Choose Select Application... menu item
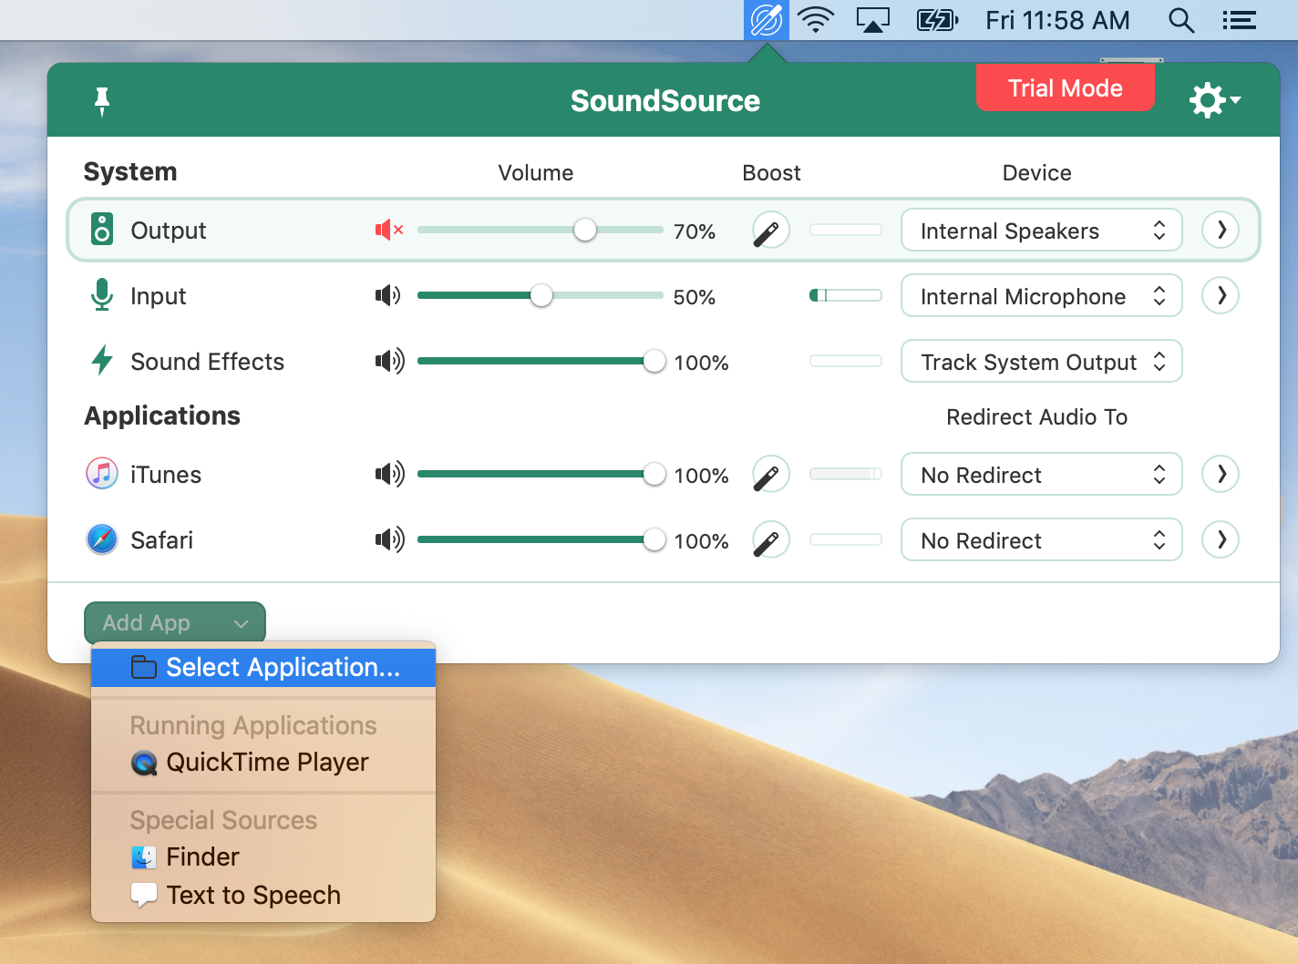This screenshot has height=964, width=1298. pos(263,667)
